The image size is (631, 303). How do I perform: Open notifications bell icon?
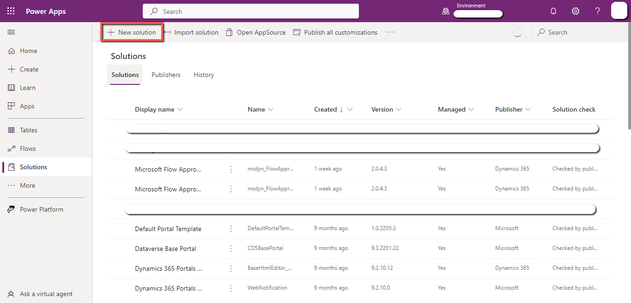point(553,11)
